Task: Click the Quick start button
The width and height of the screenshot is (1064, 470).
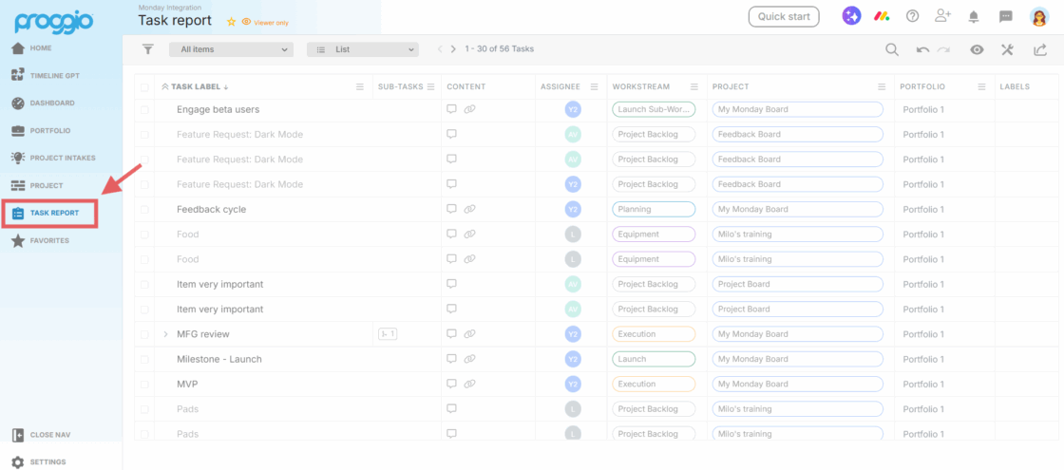Action: (783, 16)
